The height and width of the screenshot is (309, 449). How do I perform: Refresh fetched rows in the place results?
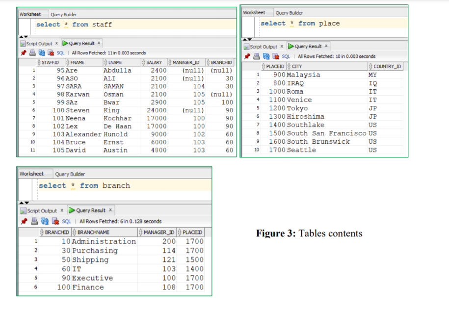(266, 56)
